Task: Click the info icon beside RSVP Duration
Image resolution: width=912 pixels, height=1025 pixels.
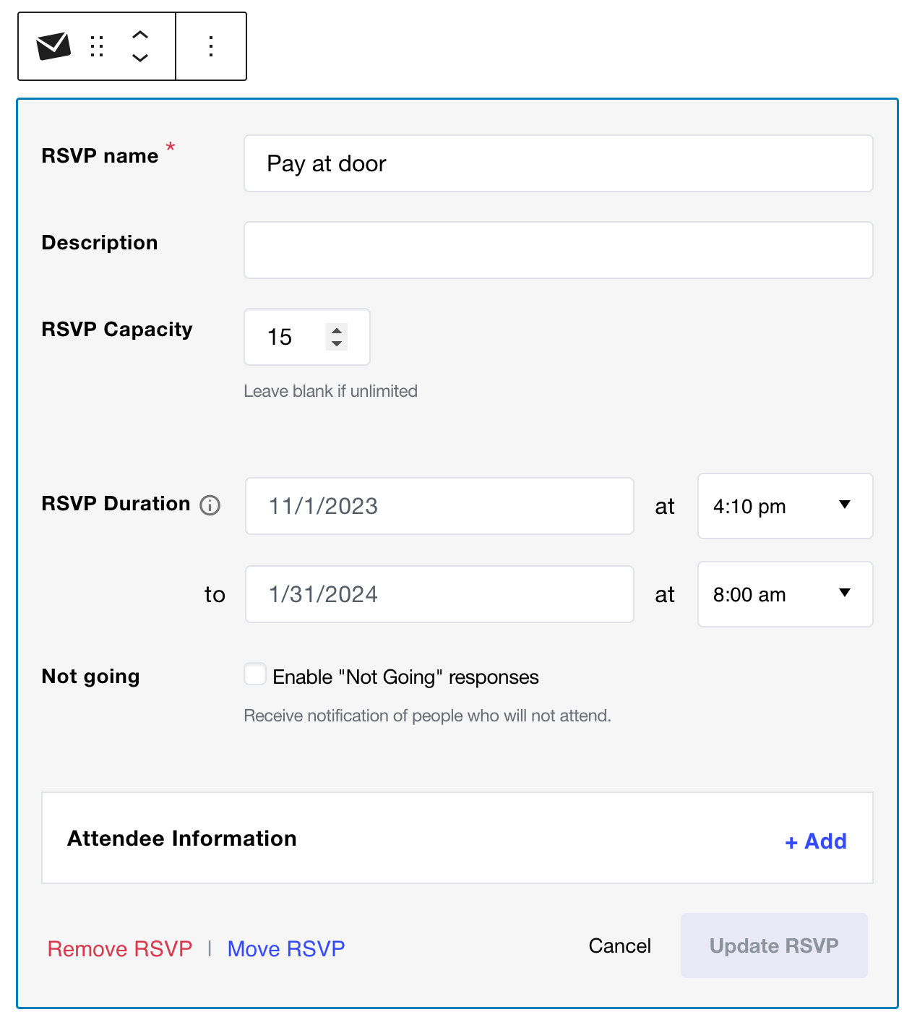Action: pyautogui.click(x=209, y=506)
